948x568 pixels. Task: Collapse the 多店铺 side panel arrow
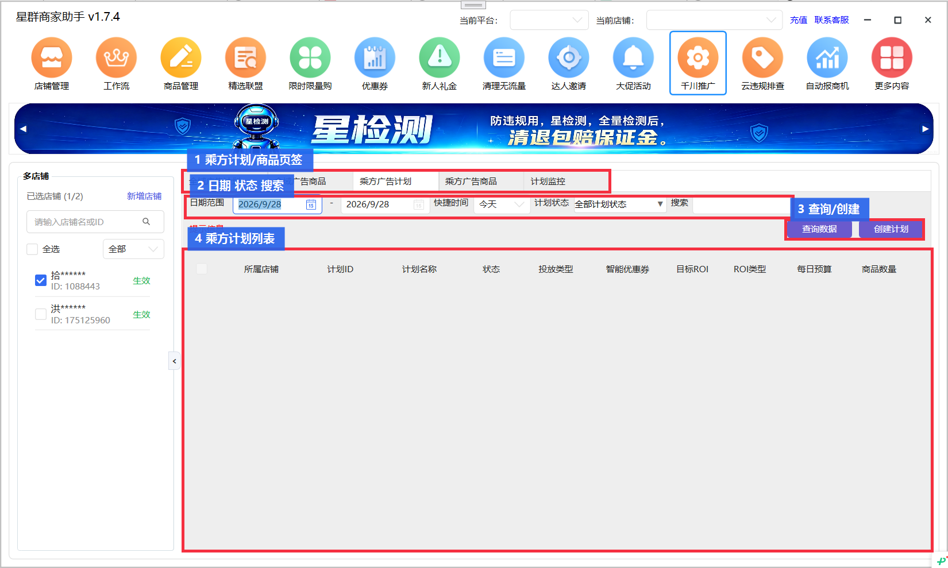point(175,361)
